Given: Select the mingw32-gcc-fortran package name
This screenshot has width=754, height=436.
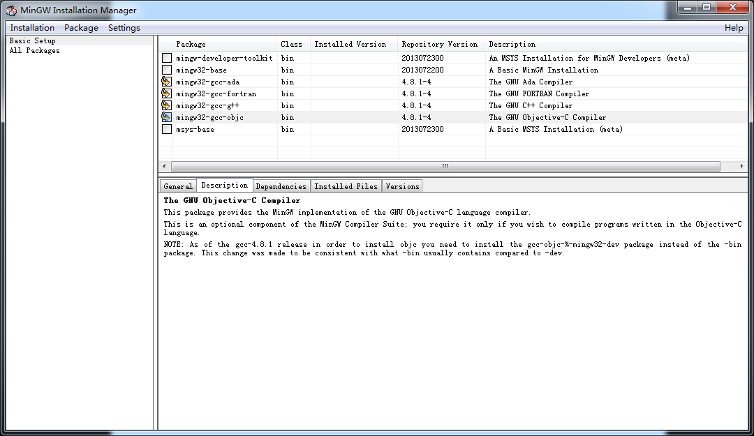Looking at the screenshot, I should (216, 93).
